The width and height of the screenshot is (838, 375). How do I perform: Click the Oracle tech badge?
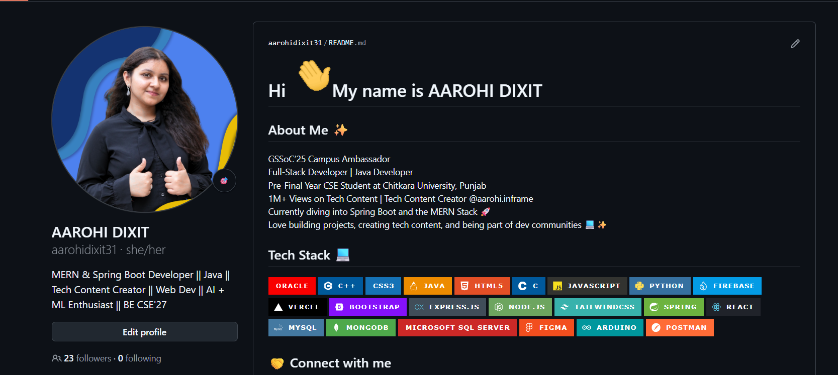(292, 286)
